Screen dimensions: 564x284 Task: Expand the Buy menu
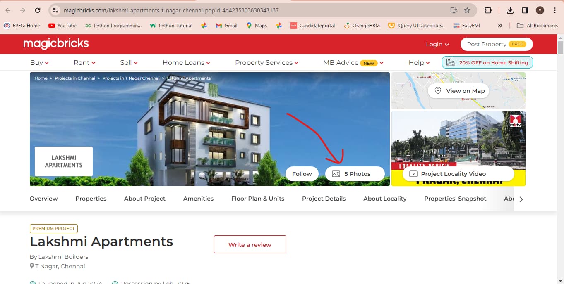[39, 62]
